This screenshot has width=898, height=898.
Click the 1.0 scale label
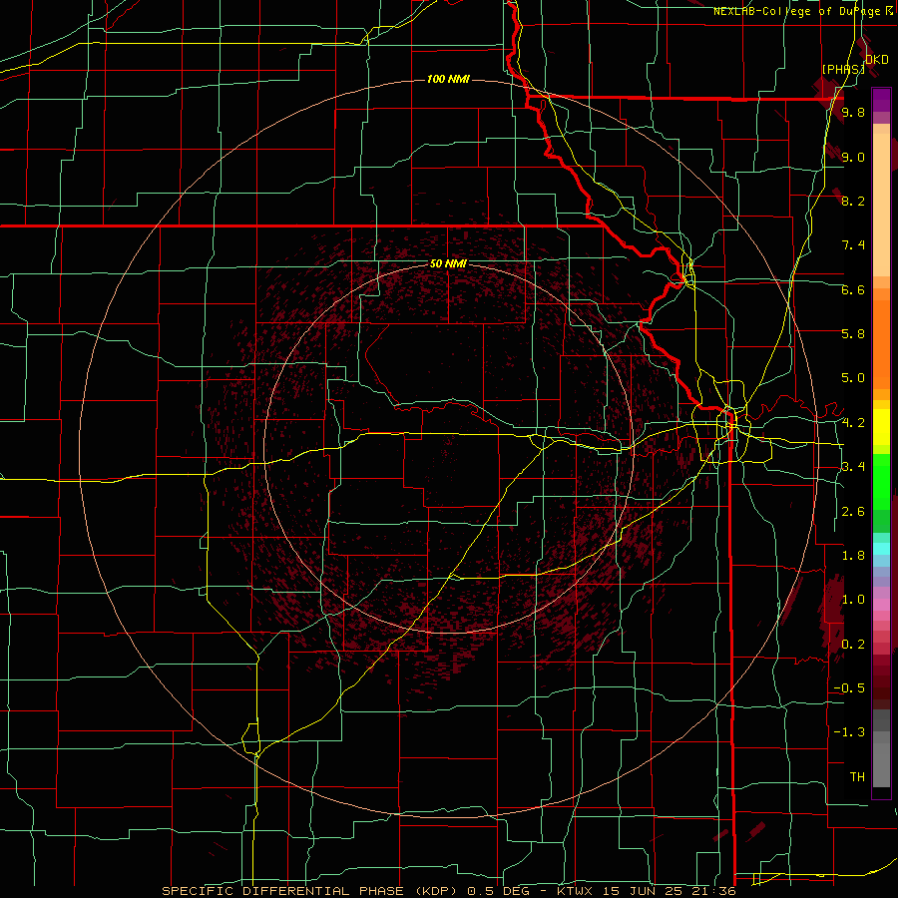[x=853, y=600]
